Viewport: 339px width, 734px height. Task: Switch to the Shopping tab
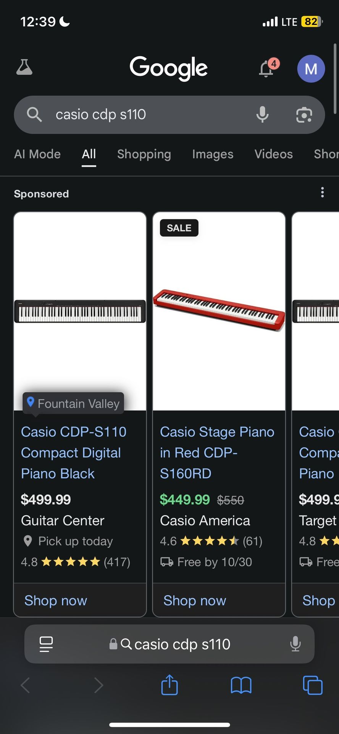144,154
